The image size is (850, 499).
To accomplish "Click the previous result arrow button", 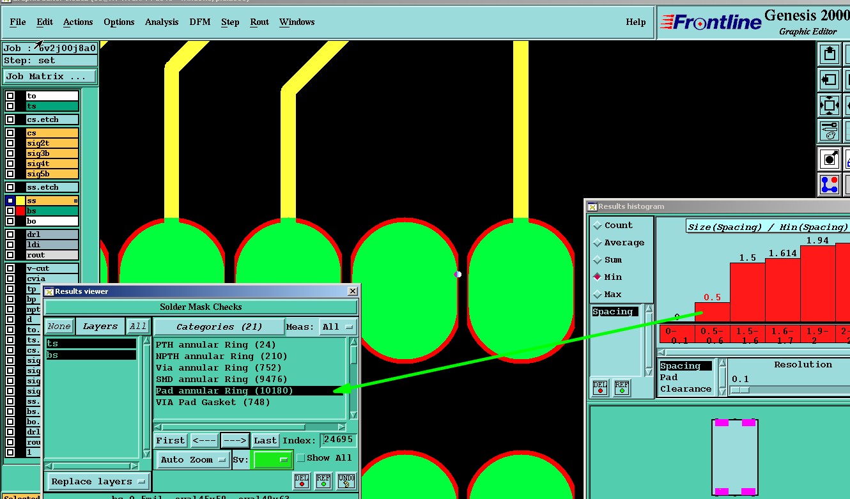I will click(x=204, y=440).
